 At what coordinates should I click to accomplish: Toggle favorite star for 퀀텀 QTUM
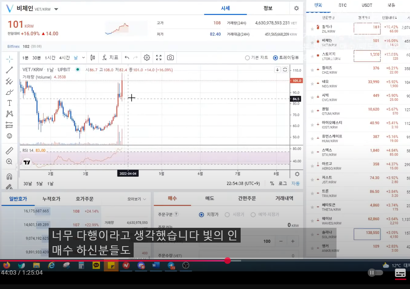pos(312,111)
